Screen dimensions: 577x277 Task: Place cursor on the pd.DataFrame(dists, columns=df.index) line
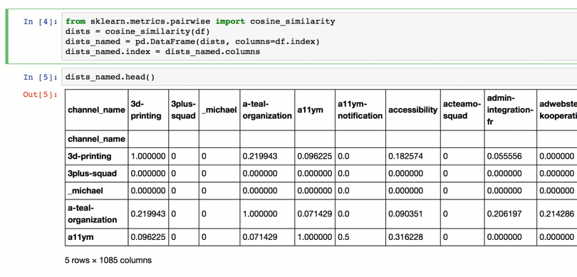click(192, 41)
